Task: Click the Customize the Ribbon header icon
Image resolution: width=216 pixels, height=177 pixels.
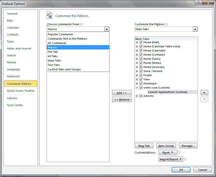Action: click(49, 15)
